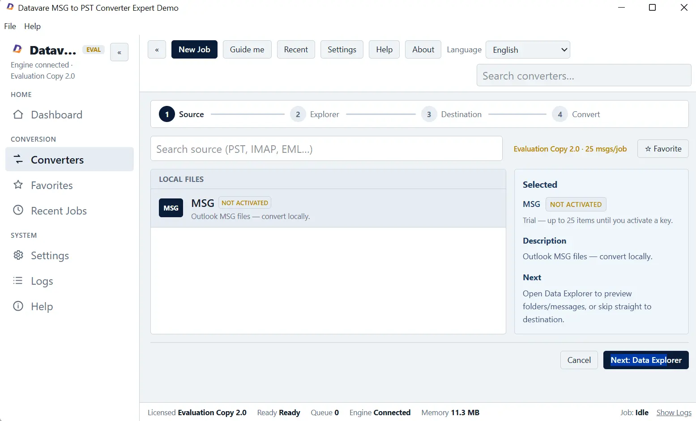Viewport: 696px width, 421px height.
Task: Click the Datavare logo icon in sidebar
Action: coord(17,49)
